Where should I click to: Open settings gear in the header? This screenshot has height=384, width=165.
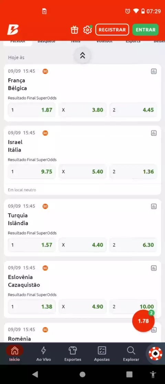[87, 30]
